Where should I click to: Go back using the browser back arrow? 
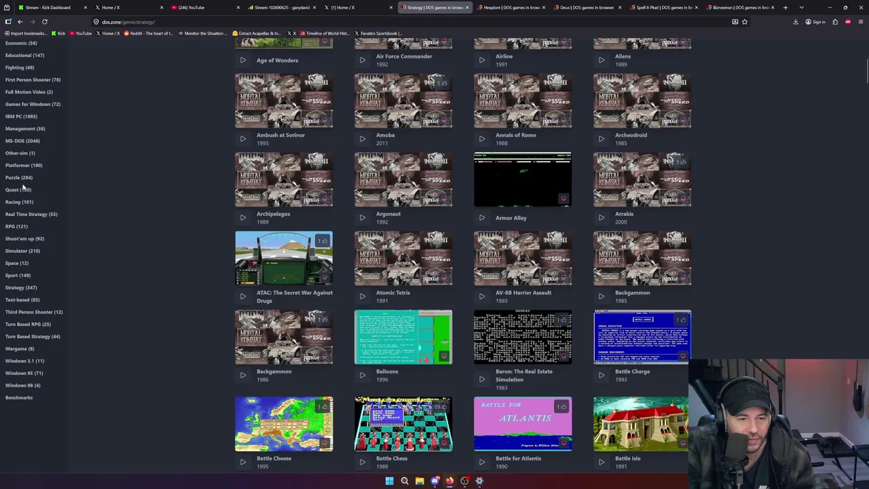pos(20,22)
